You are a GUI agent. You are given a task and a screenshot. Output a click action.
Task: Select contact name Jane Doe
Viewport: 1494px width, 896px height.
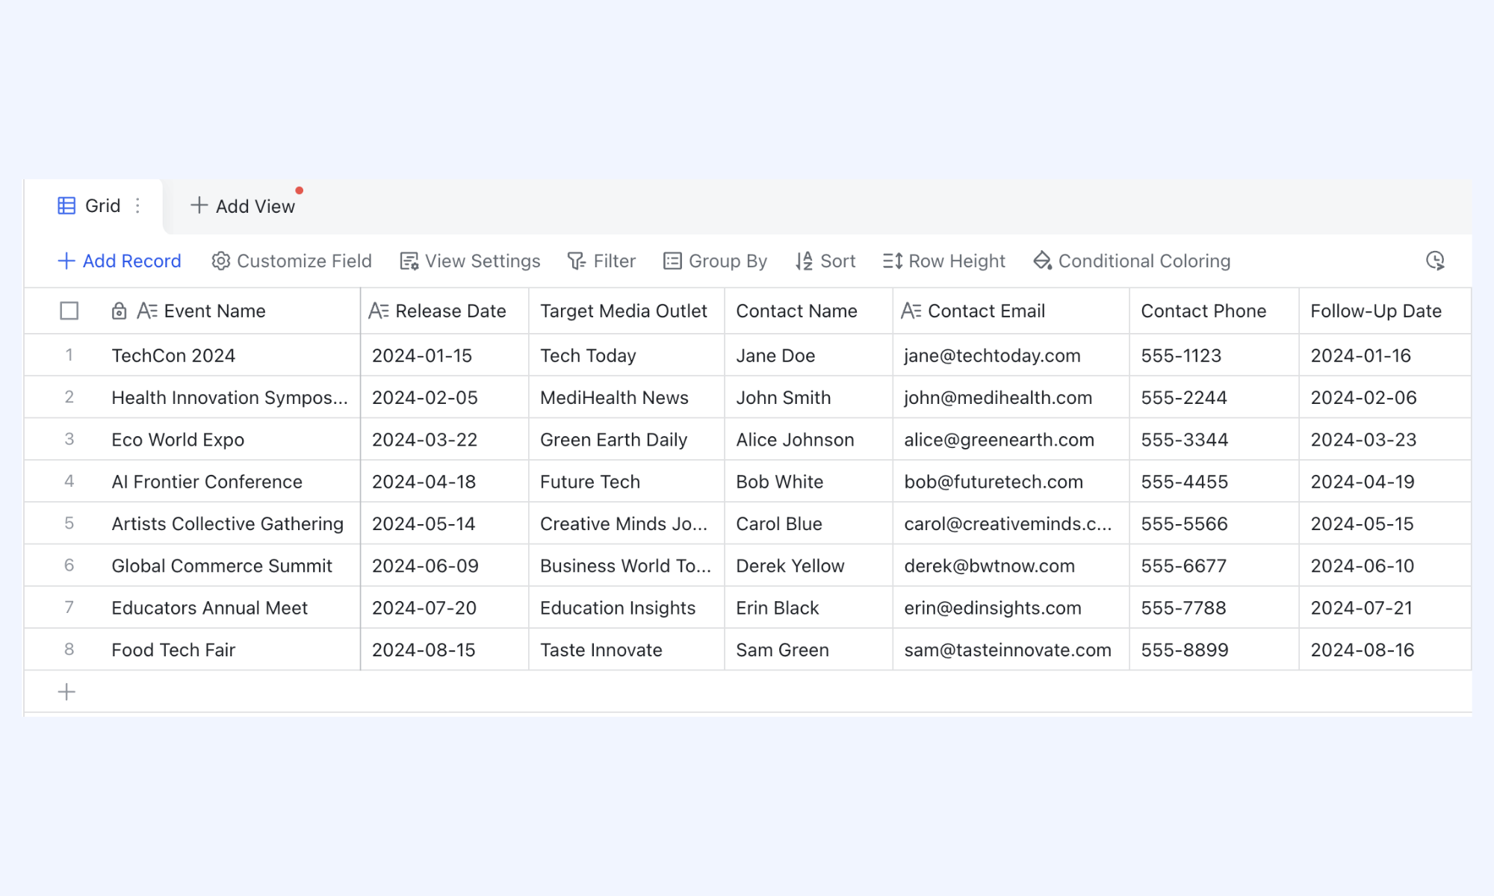tap(809, 355)
